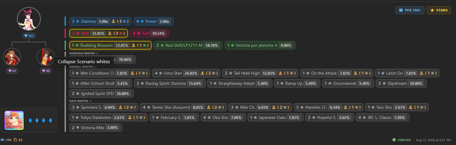Click the person icon in Tenno Sho (Autumn) chip
This screenshot has width=456, height=145.
click(209, 107)
